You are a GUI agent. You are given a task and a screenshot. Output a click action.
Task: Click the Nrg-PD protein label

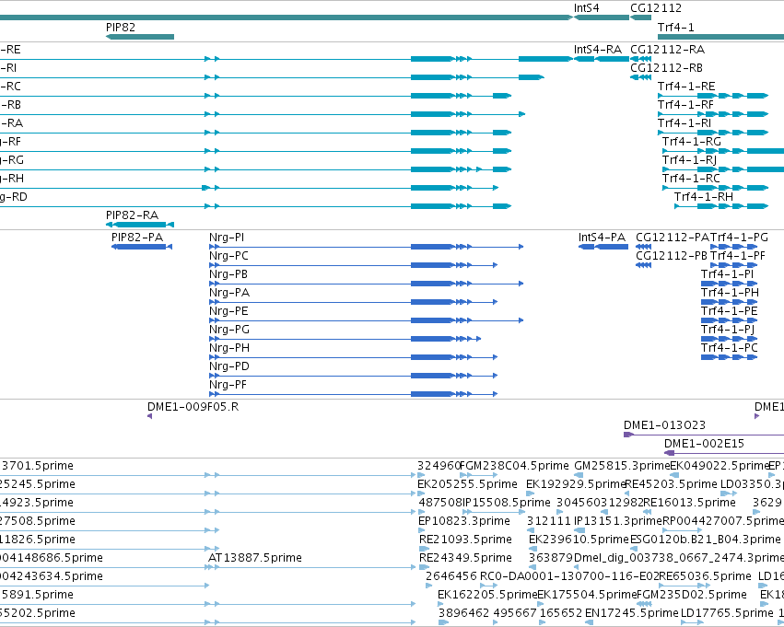coord(229,366)
